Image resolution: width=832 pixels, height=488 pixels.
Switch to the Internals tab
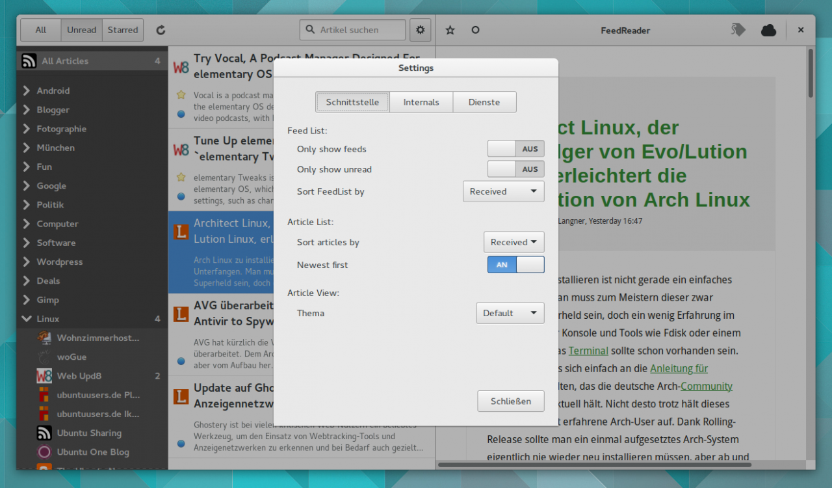tap(421, 102)
